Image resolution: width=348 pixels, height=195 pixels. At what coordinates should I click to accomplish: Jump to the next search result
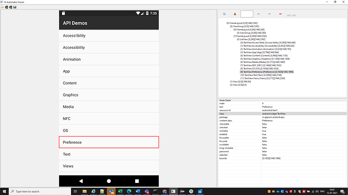pyautogui.click(x=269, y=14)
